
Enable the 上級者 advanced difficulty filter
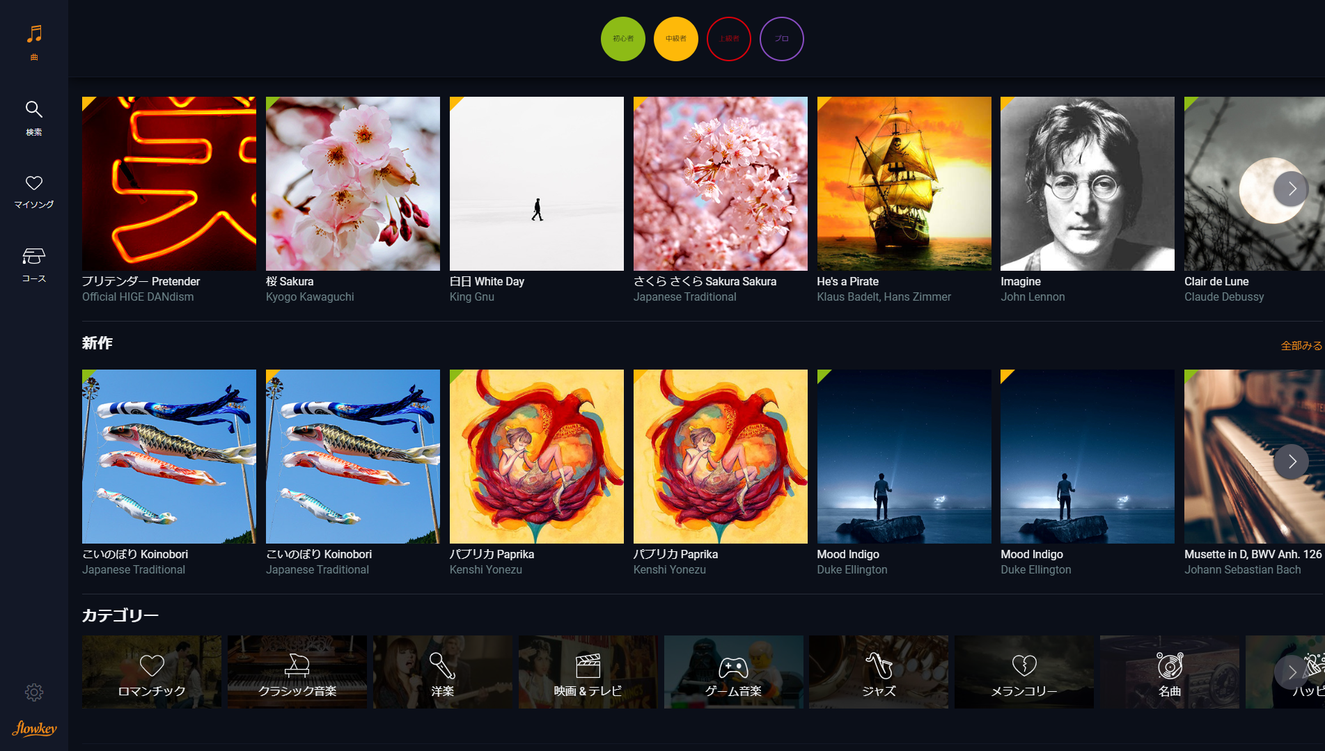[729, 39]
